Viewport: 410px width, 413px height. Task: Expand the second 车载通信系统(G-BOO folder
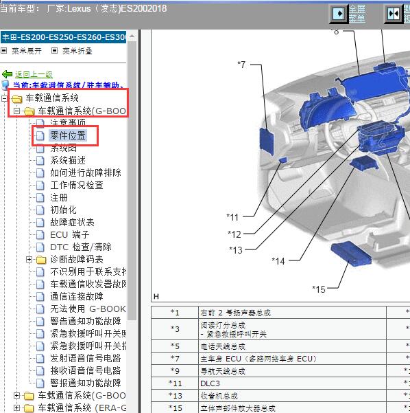(x=17, y=396)
